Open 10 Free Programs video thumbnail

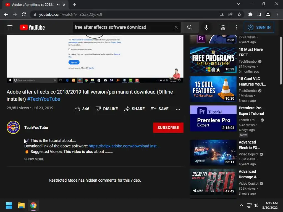213,60
